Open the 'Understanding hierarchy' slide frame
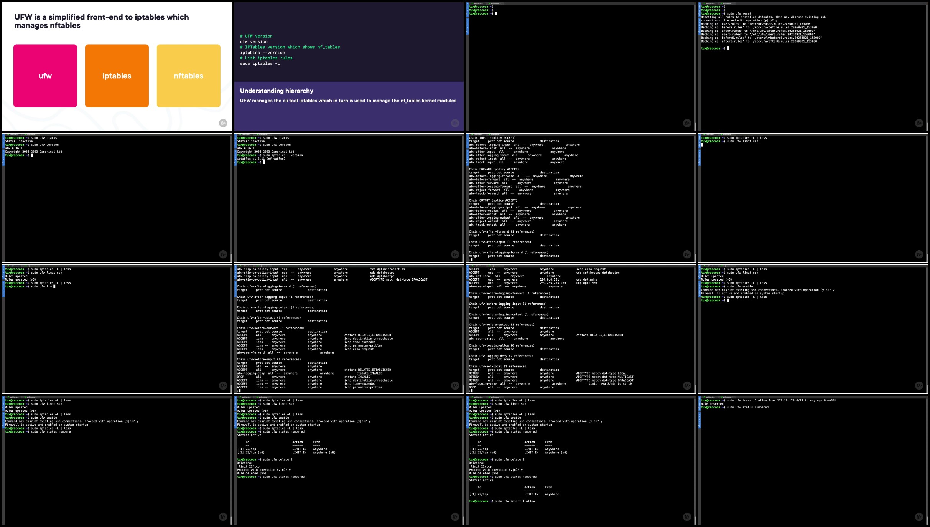The width and height of the screenshot is (930, 527). coord(349,66)
